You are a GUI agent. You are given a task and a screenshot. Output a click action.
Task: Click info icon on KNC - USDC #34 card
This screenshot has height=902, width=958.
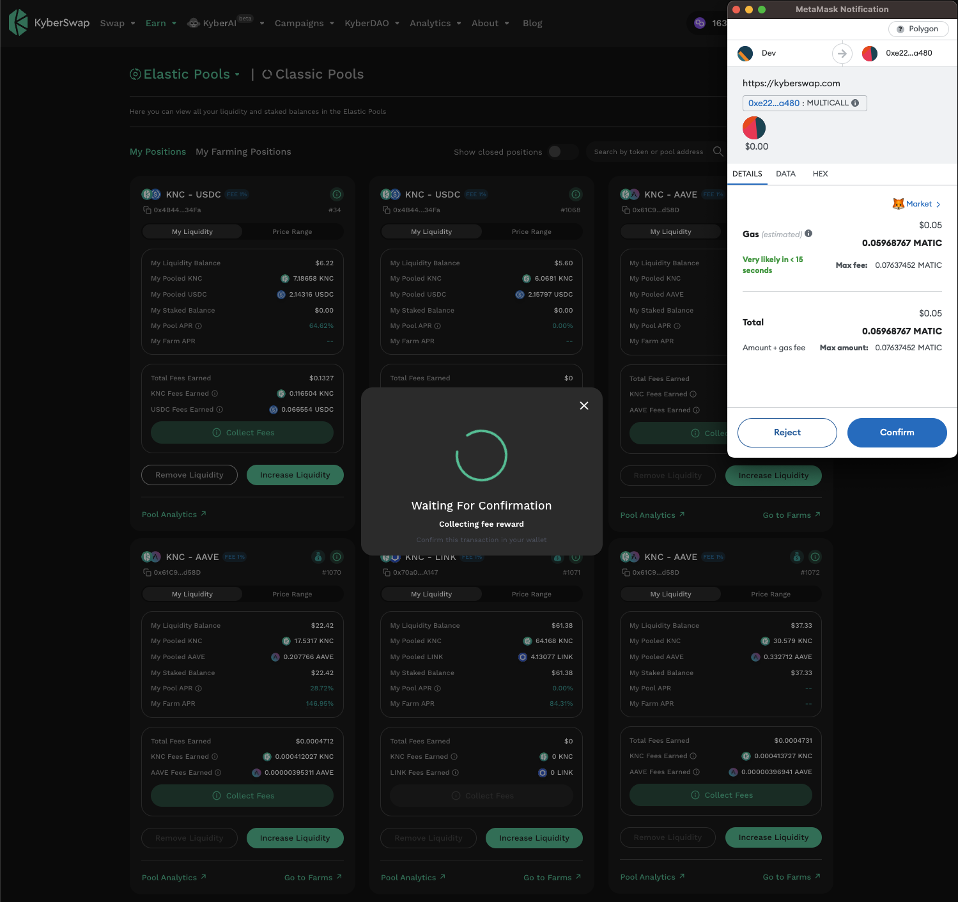[337, 194]
